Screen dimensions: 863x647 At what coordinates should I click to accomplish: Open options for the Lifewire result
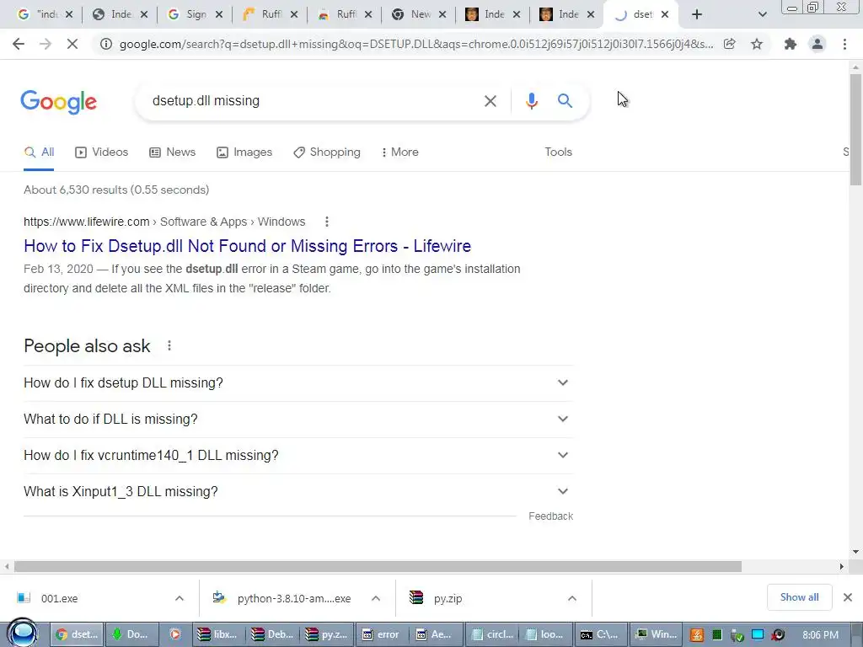pyautogui.click(x=327, y=222)
